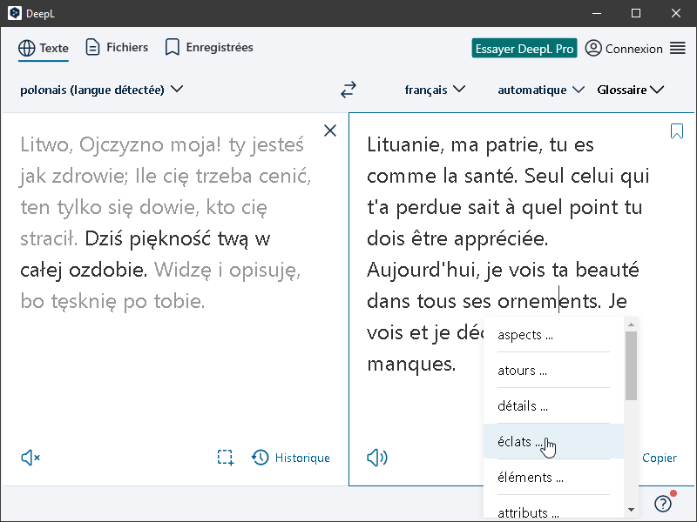The height and width of the screenshot is (522, 697).
Task: Switch to the Enregistrées tab
Action: [x=209, y=48]
